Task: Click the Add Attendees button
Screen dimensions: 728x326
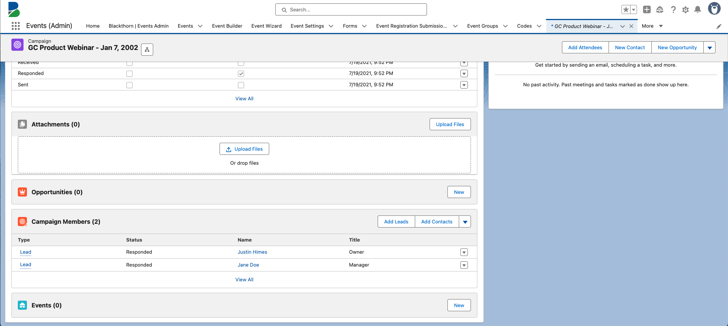Action: (x=585, y=47)
